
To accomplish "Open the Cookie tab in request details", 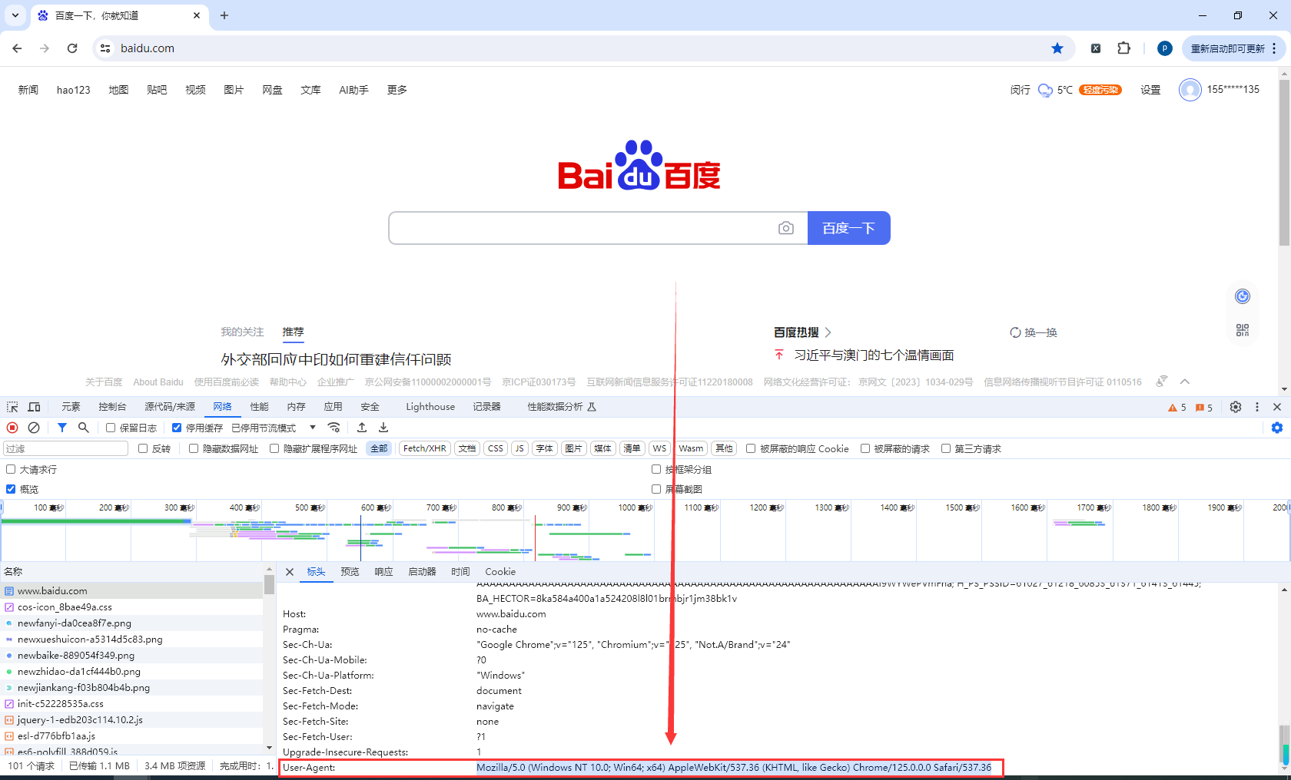I will coord(500,572).
